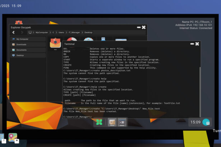The image size is (221, 147).
Task: Open the Explorer package icon in taskbar
Action: tap(112, 123)
